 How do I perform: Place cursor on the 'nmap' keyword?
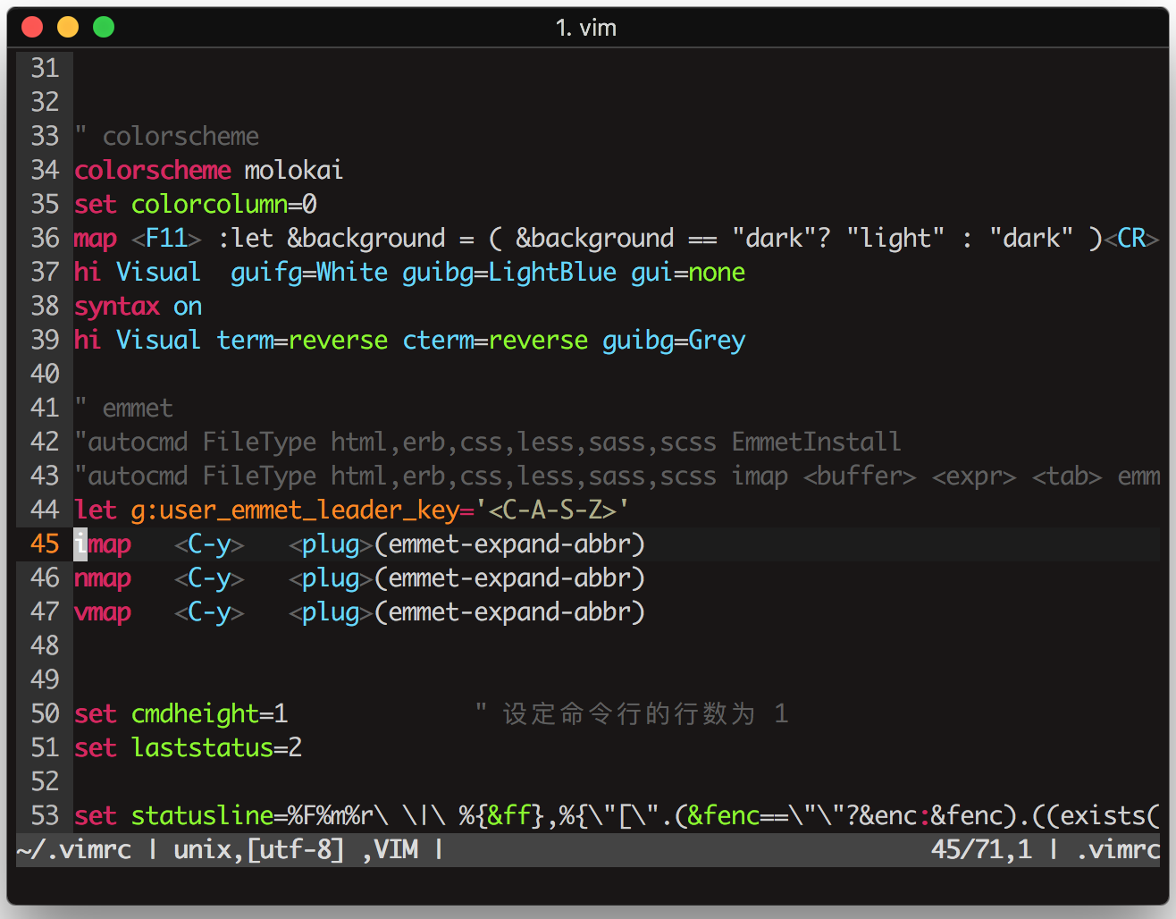click(x=103, y=578)
